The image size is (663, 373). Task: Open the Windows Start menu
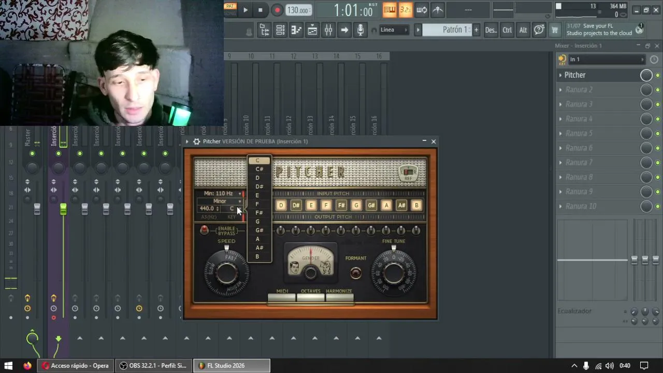coord(8,366)
